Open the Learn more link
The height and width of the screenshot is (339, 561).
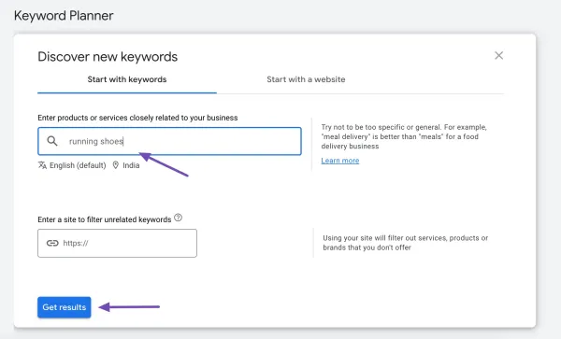point(340,161)
